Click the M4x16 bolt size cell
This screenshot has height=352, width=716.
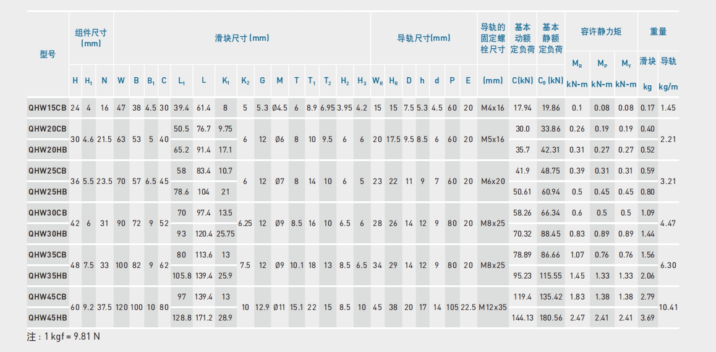pos(493,108)
